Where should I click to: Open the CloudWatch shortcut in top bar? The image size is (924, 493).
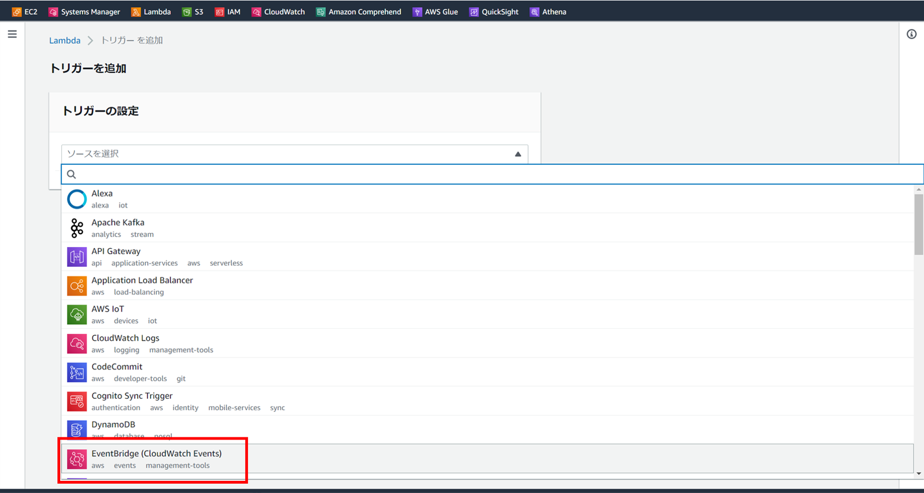click(278, 12)
